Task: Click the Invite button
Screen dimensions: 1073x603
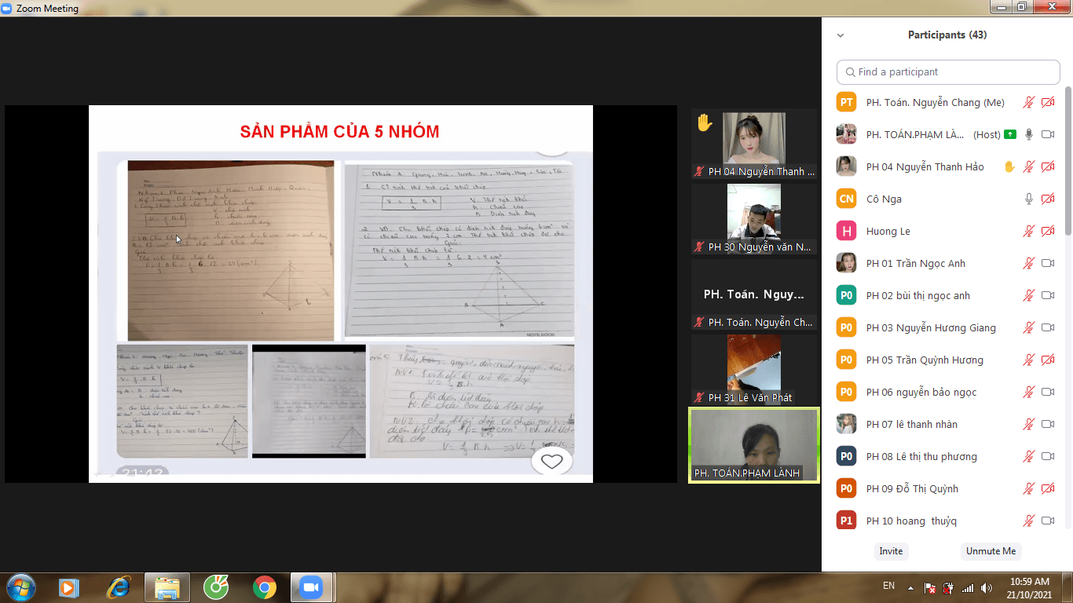Action: (891, 551)
